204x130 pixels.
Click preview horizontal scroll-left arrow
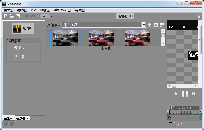169,86
